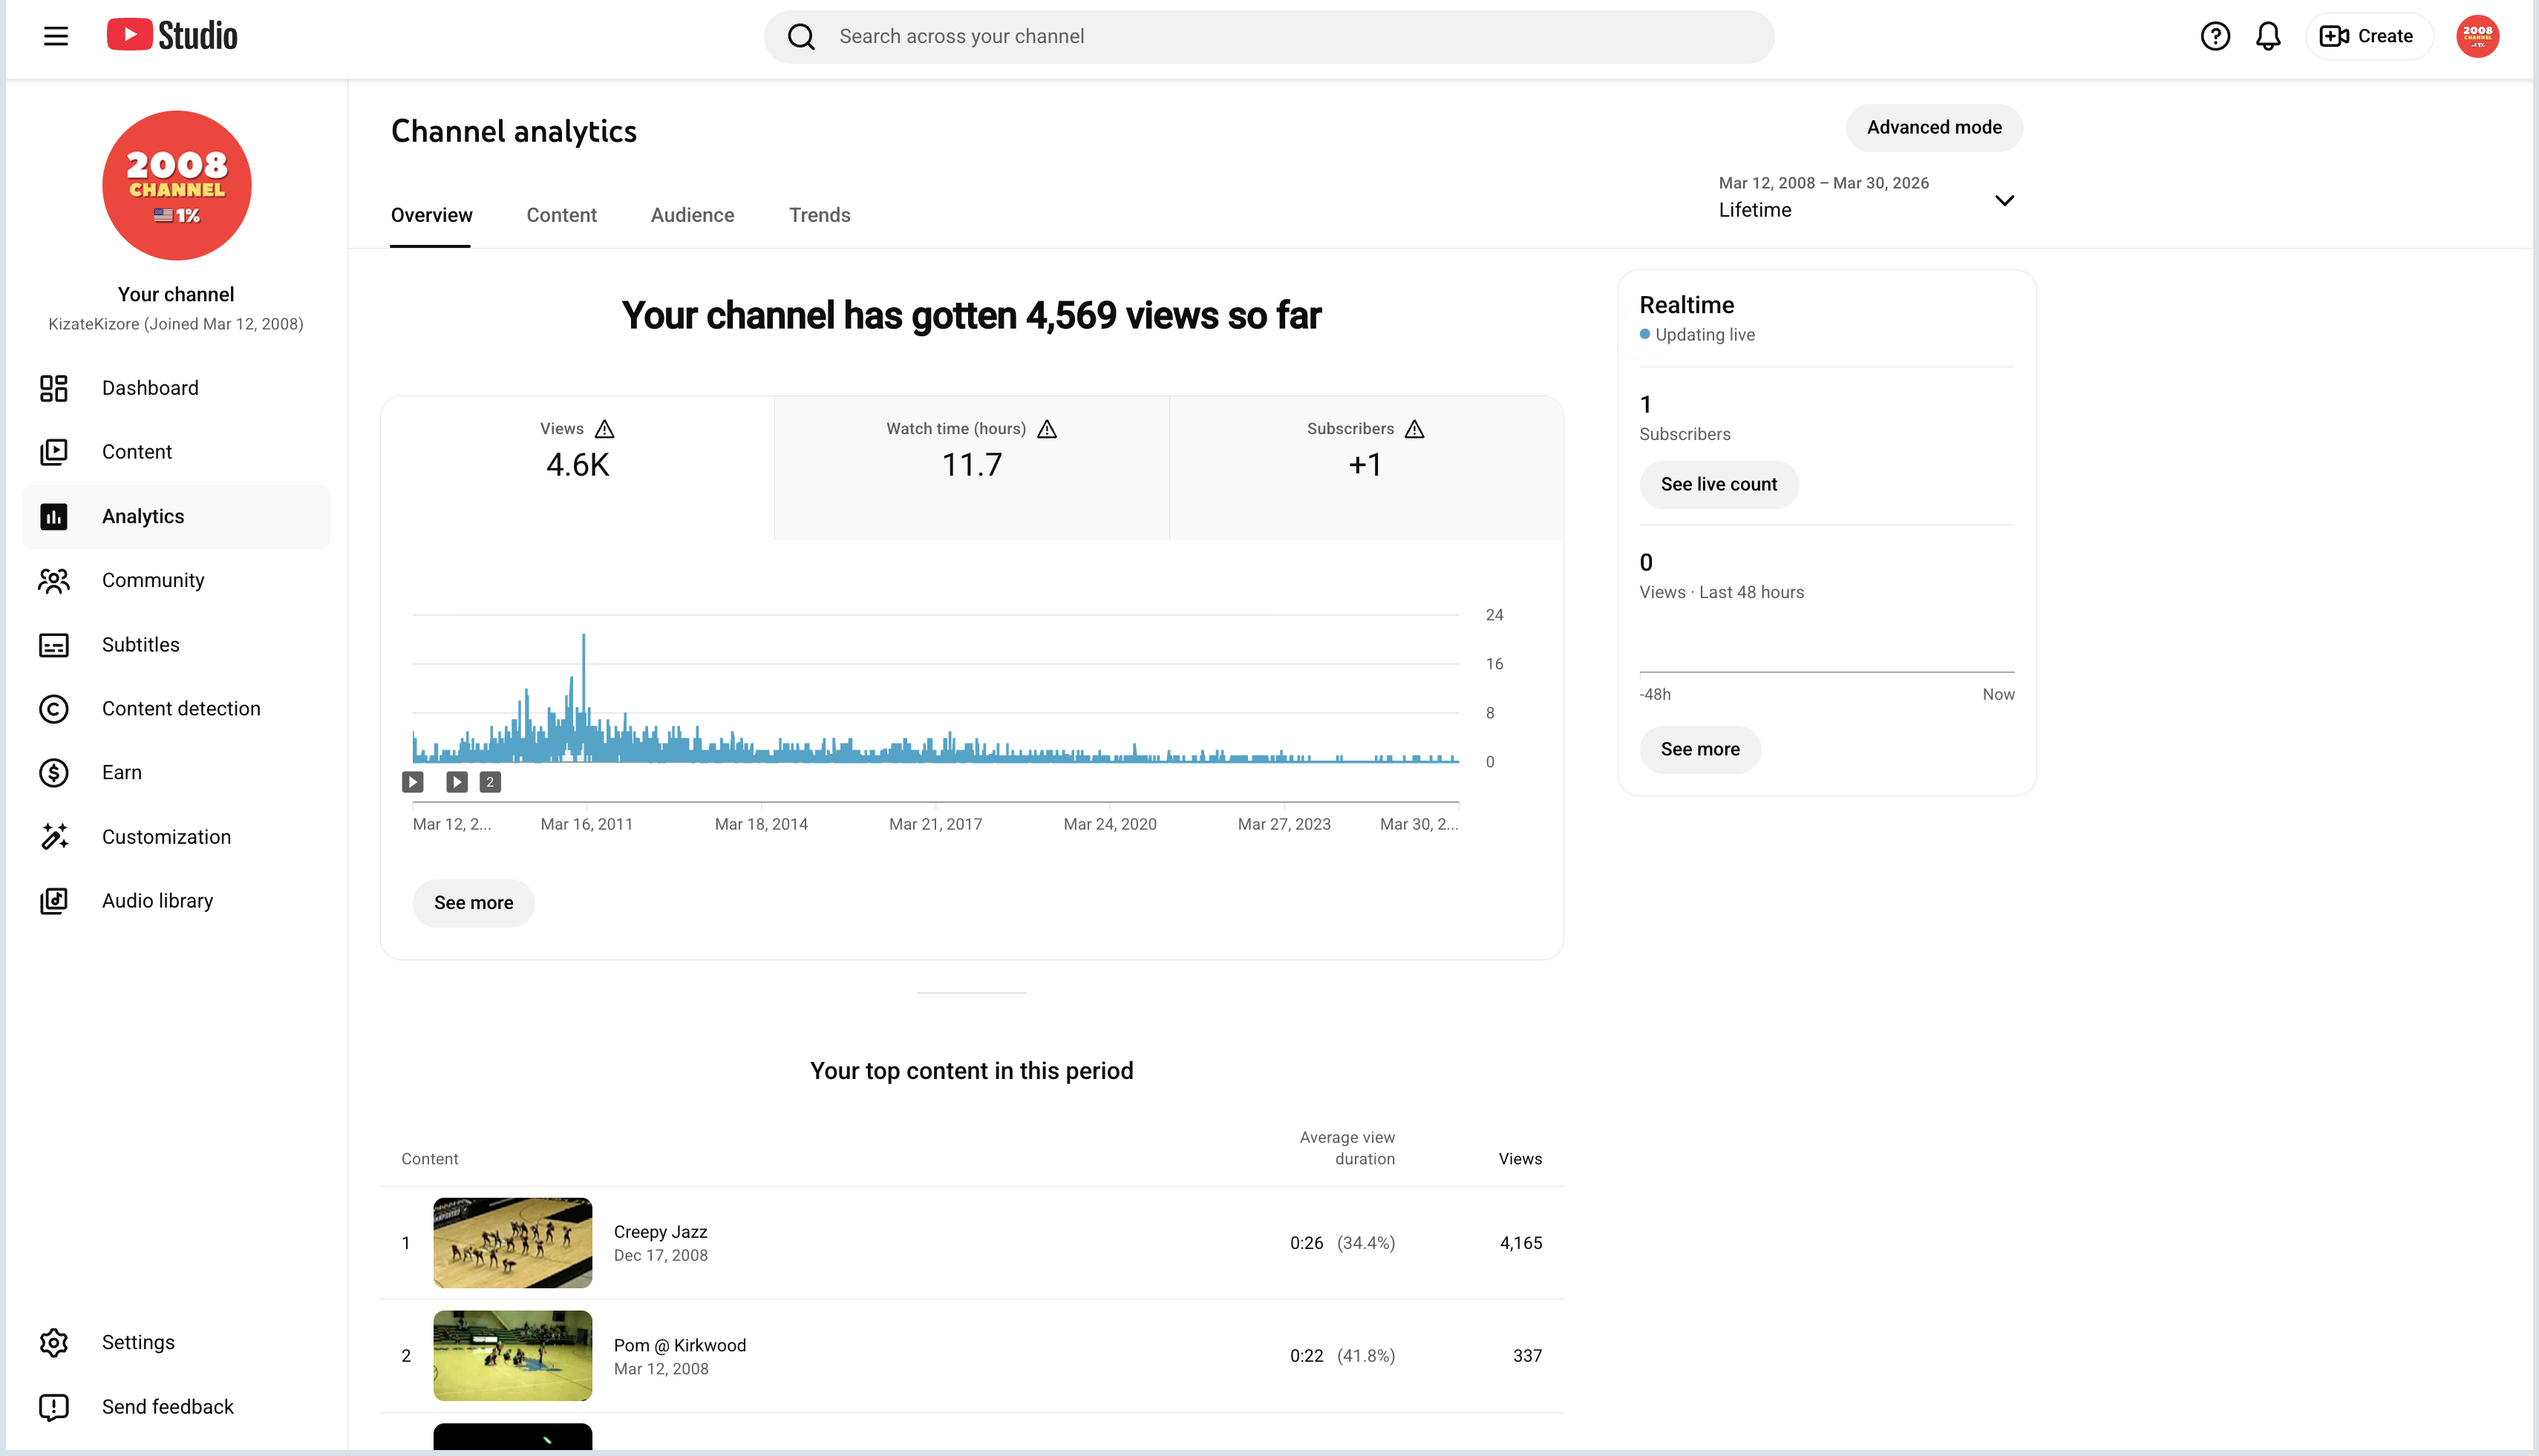The image size is (2539, 1456).
Task: Click the YouTube Studio logo
Action: click(172, 36)
